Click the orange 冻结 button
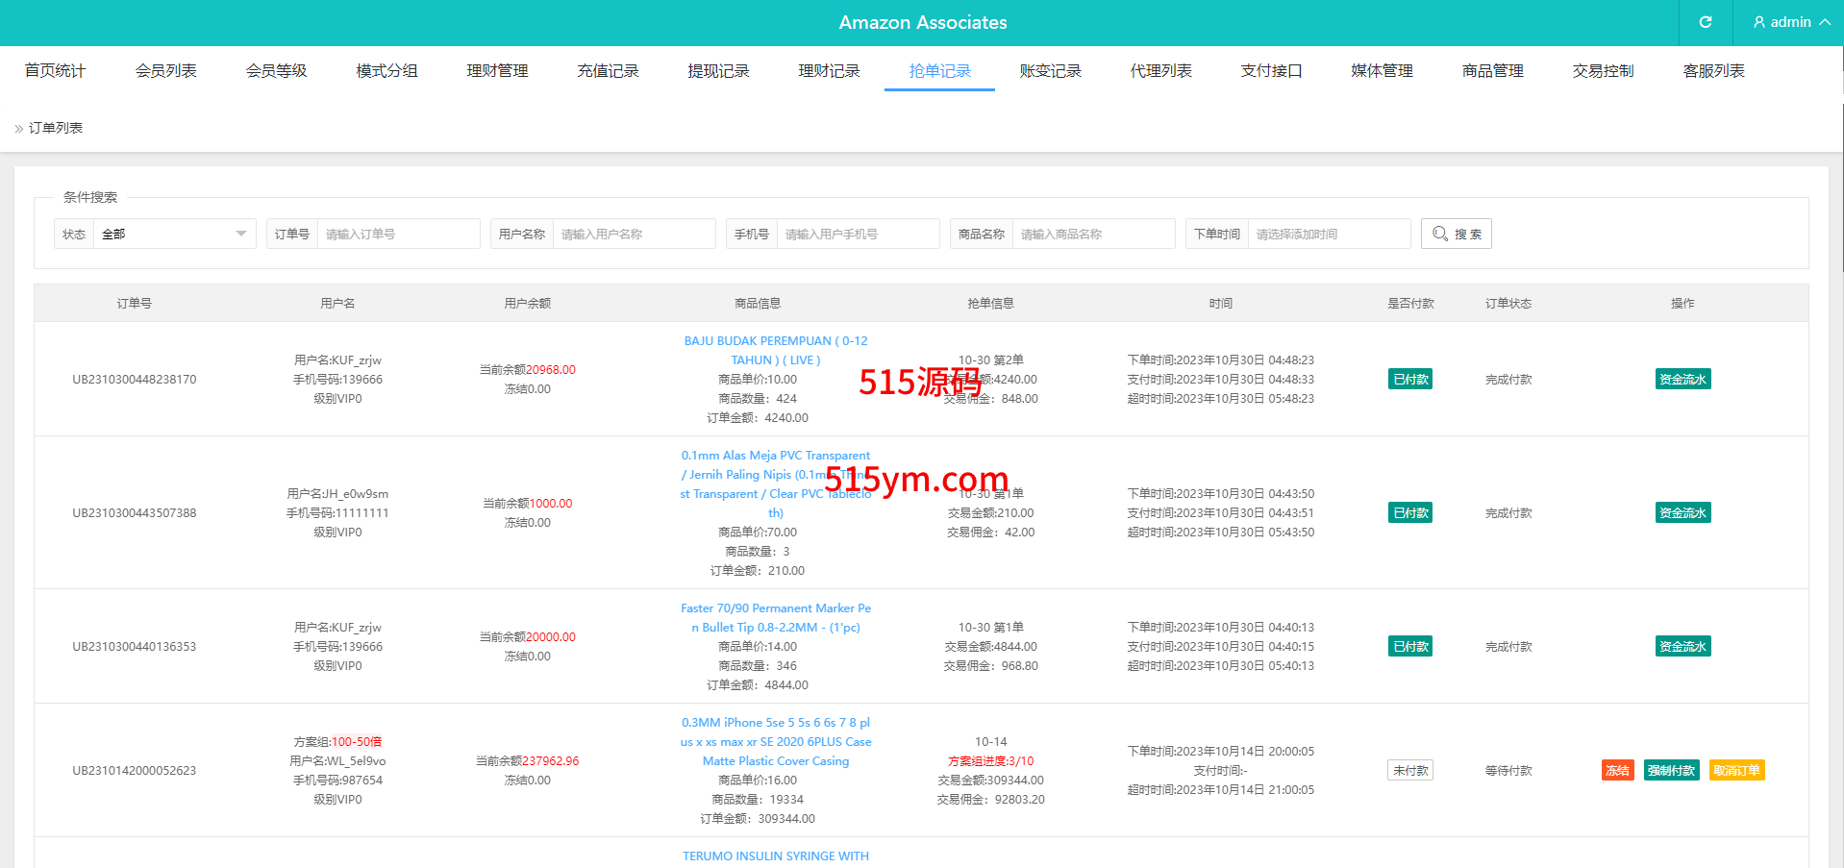Image resolution: width=1844 pixels, height=868 pixels. pyautogui.click(x=1617, y=770)
